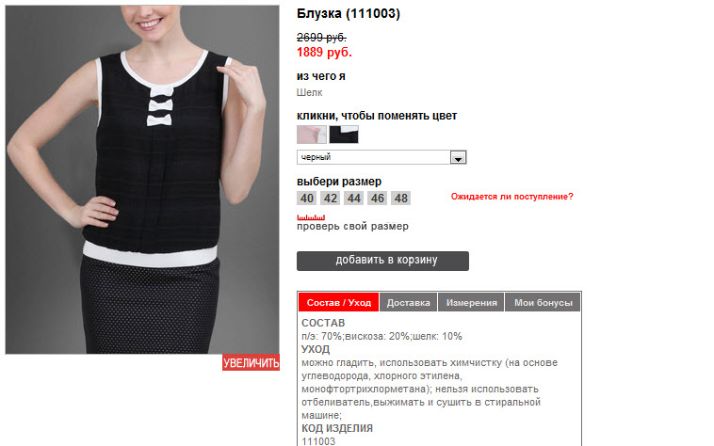Switch to the Доставка tab
Viewport: 714px width, 446px height.
(x=409, y=302)
